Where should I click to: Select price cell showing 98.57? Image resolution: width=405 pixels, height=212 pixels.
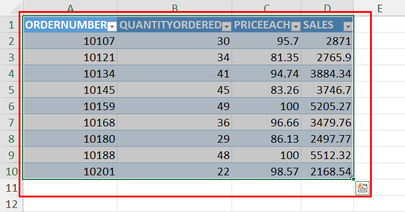[x=267, y=171]
